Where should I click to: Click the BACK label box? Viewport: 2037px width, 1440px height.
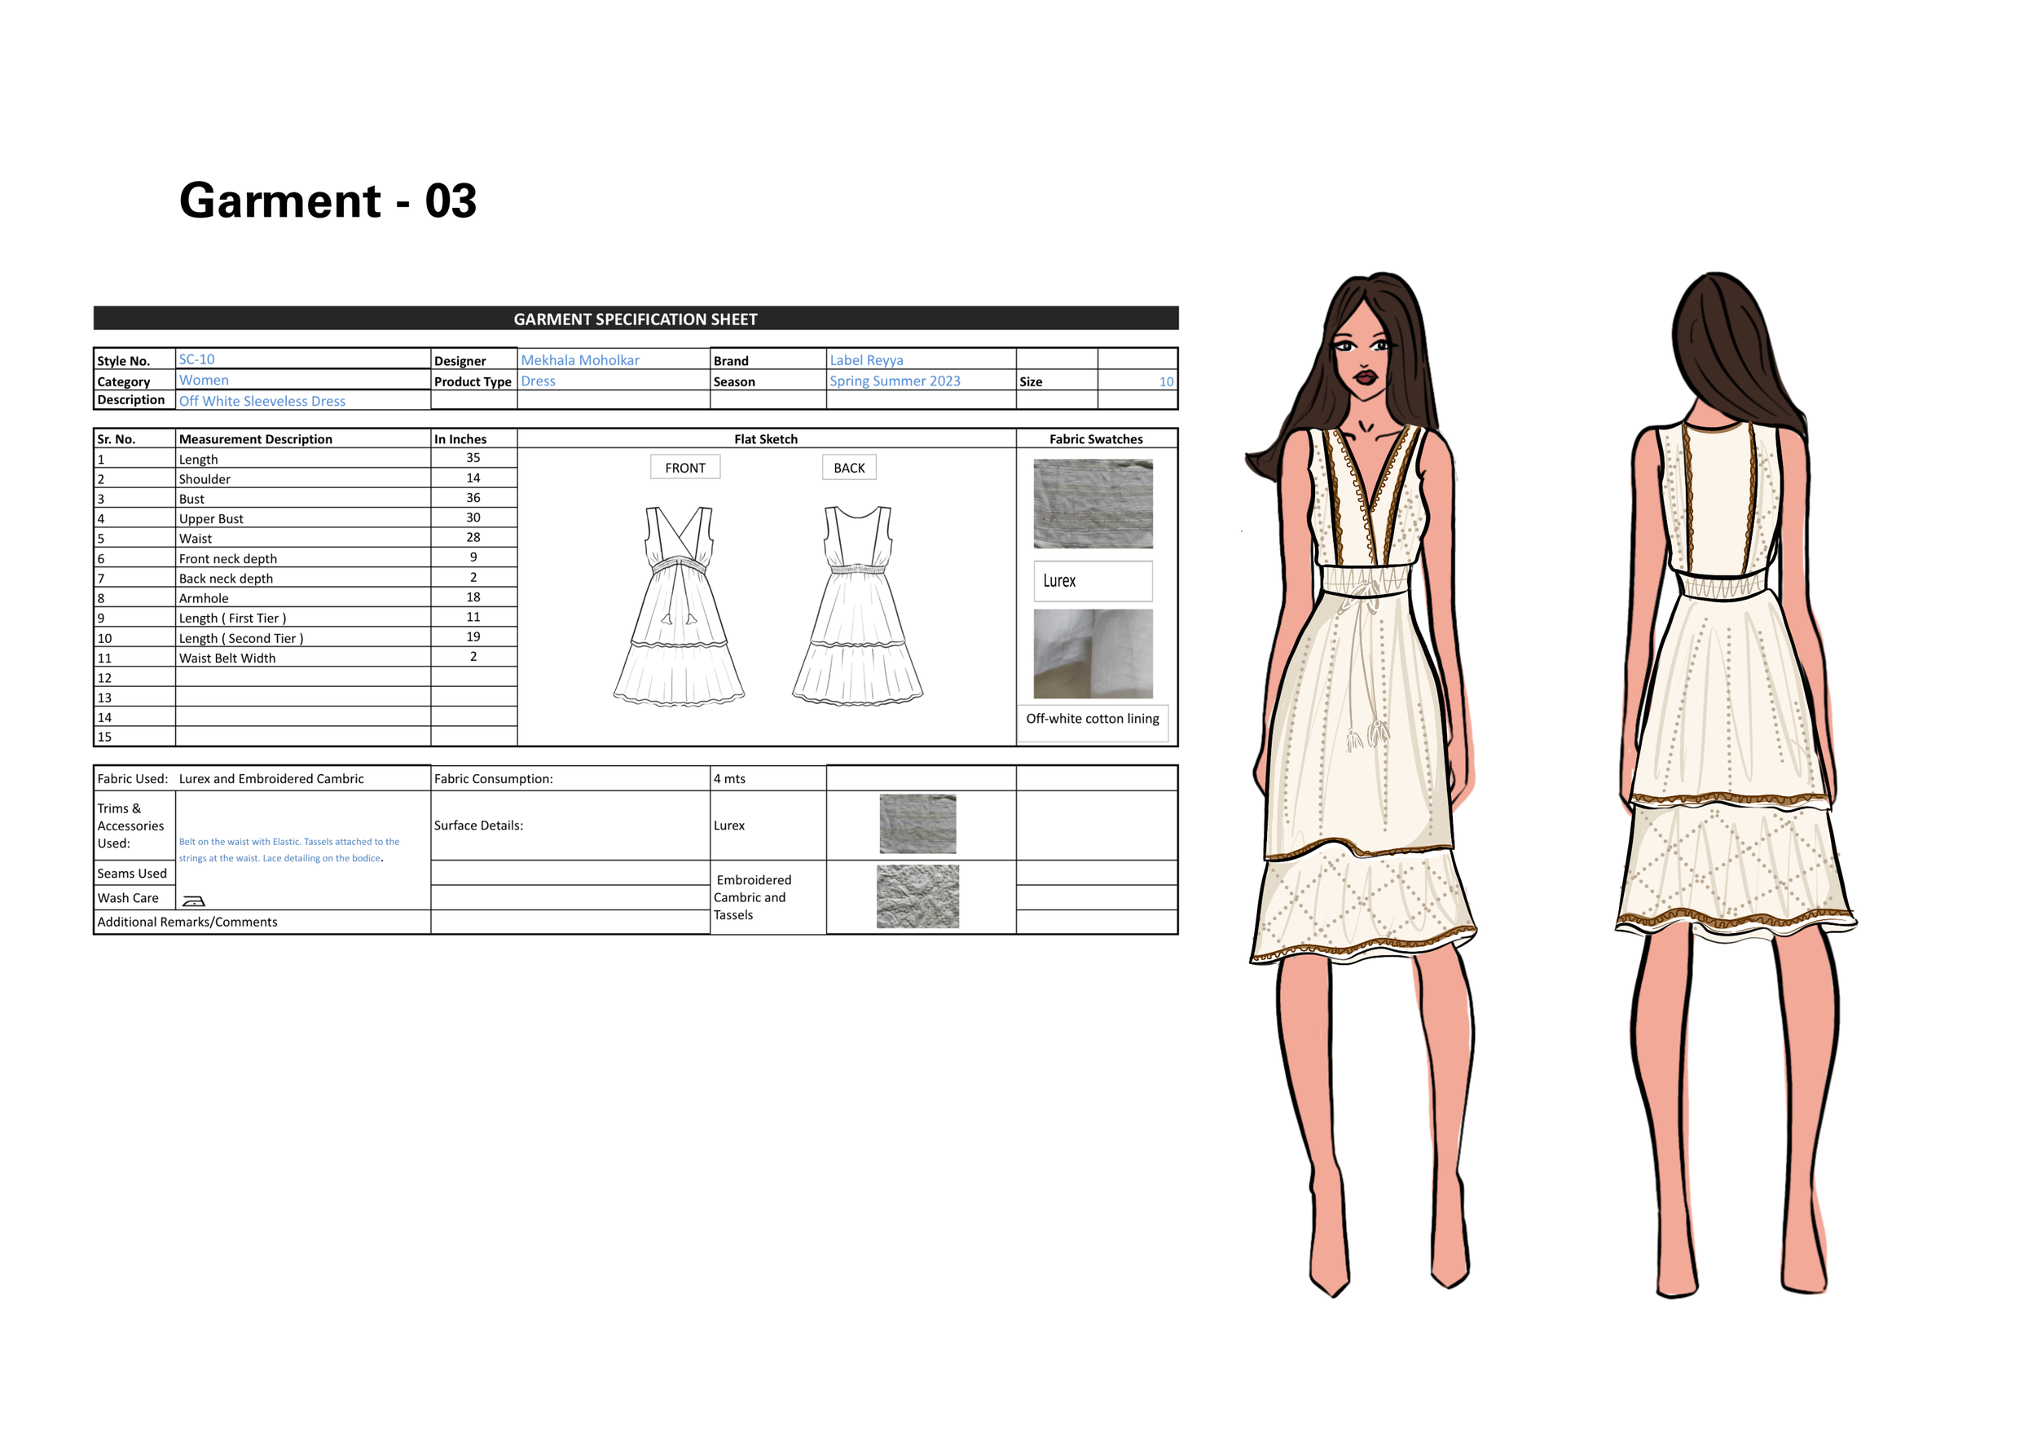pyautogui.click(x=849, y=468)
